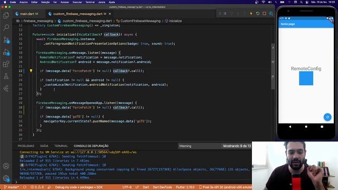Screen dimensions: 338x190
Task: Click line number 22 in the gutter
Action: 20,71
